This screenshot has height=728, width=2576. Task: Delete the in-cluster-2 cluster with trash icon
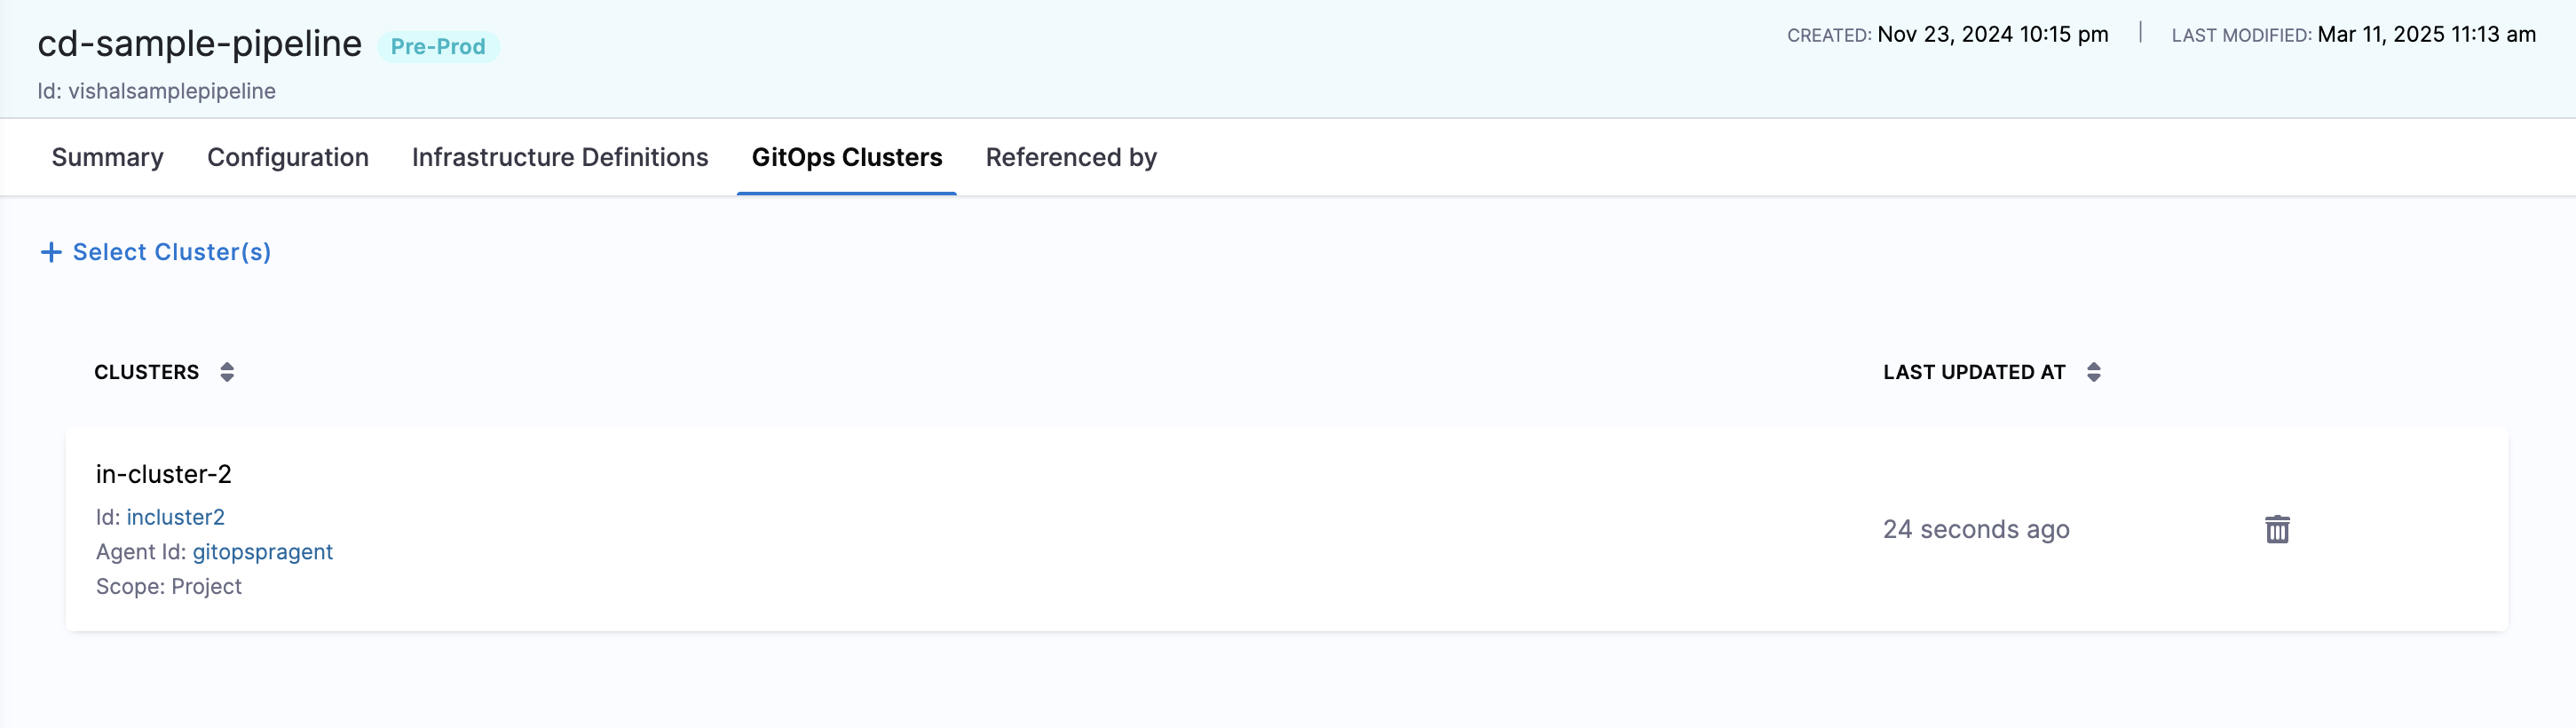click(2277, 529)
